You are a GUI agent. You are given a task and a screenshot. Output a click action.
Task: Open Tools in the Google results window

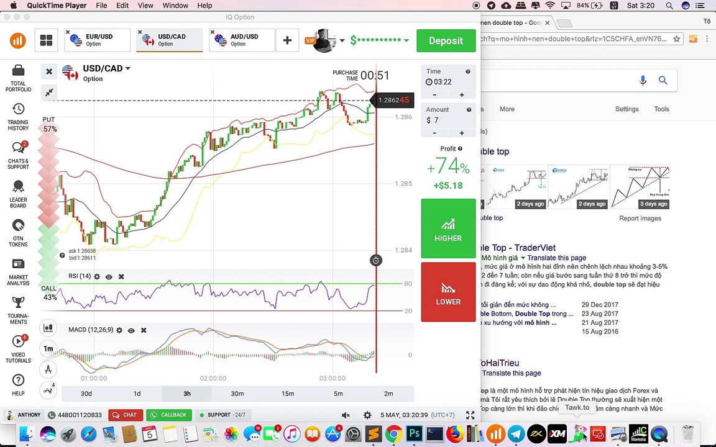(661, 109)
